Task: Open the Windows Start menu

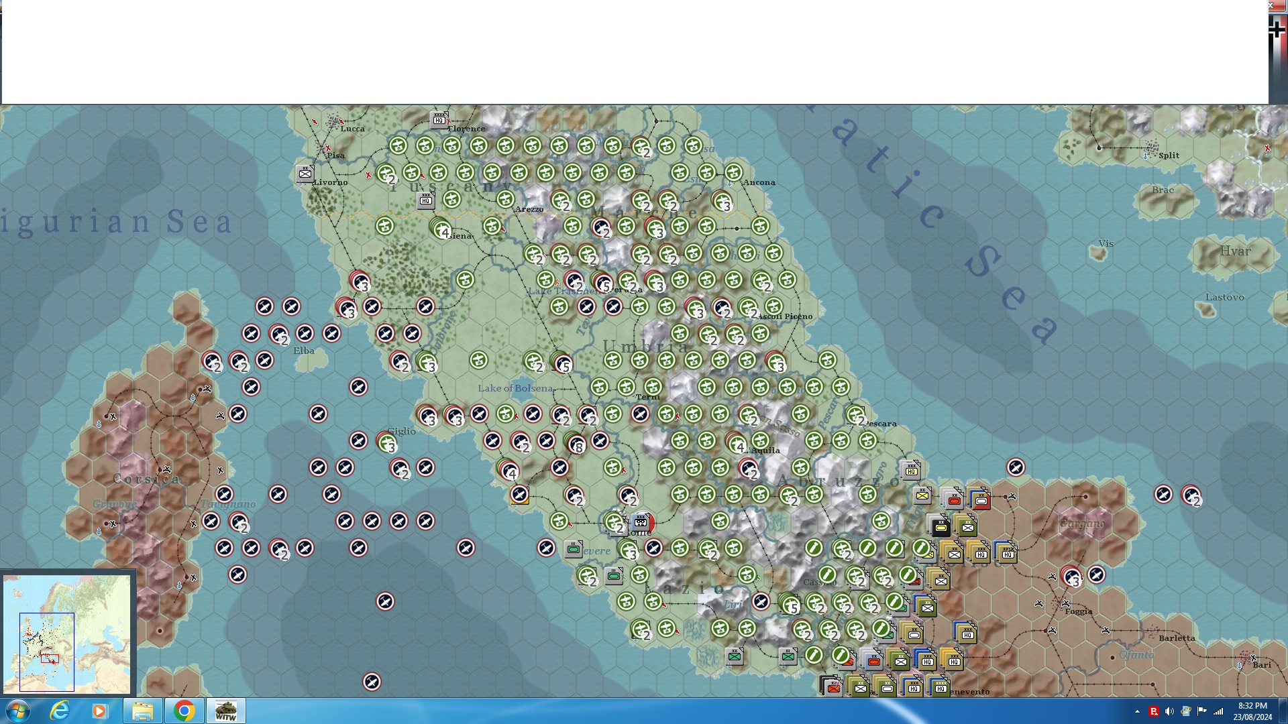Action: pyautogui.click(x=17, y=711)
